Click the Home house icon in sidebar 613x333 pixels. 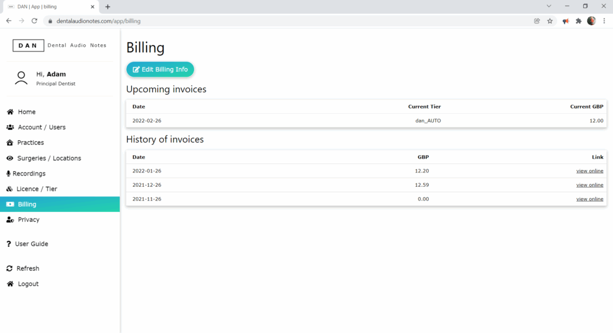pyautogui.click(x=10, y=112)
